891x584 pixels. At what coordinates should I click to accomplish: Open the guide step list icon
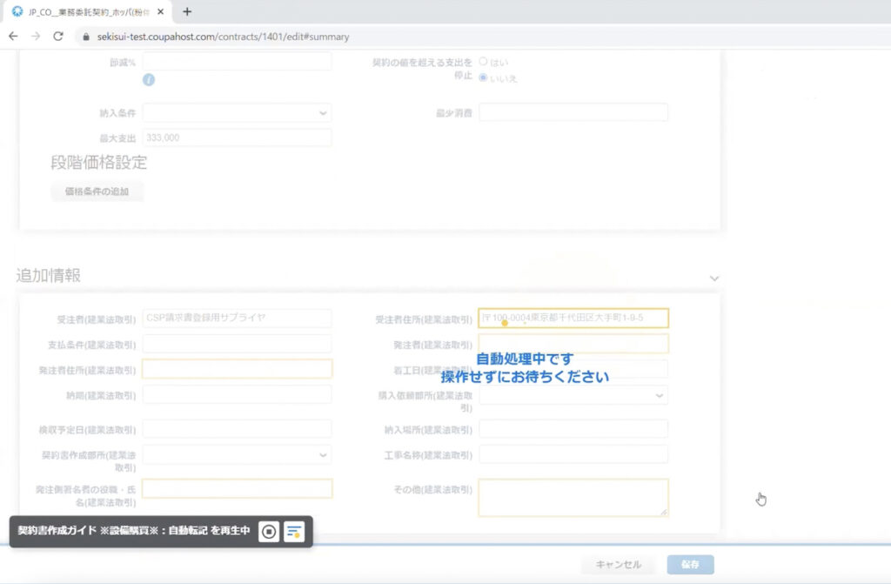pyautogui.click(x=294, y=530)
